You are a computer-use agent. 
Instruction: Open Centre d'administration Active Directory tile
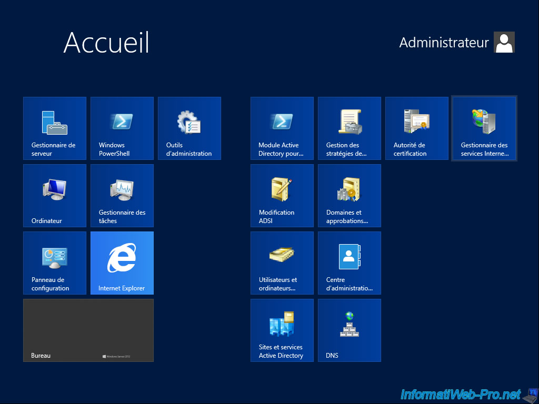[350, 263]
